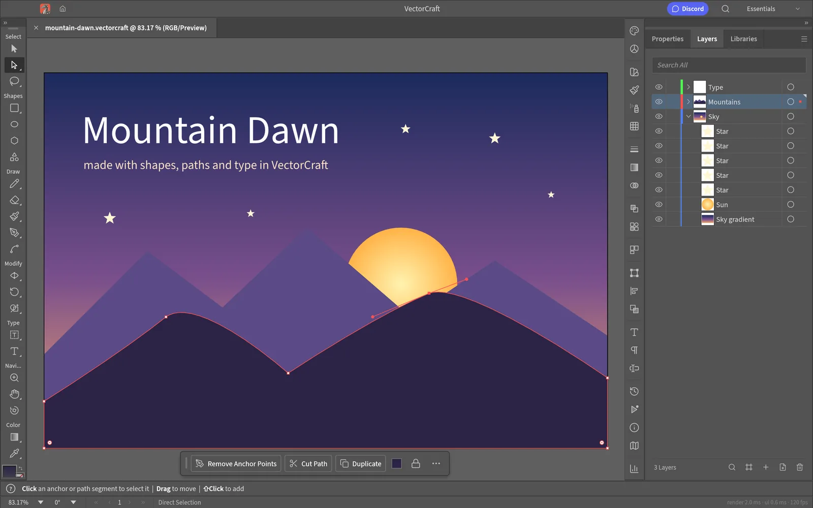
Task: Open the History panel icon
Action: [x=634, y=391]
